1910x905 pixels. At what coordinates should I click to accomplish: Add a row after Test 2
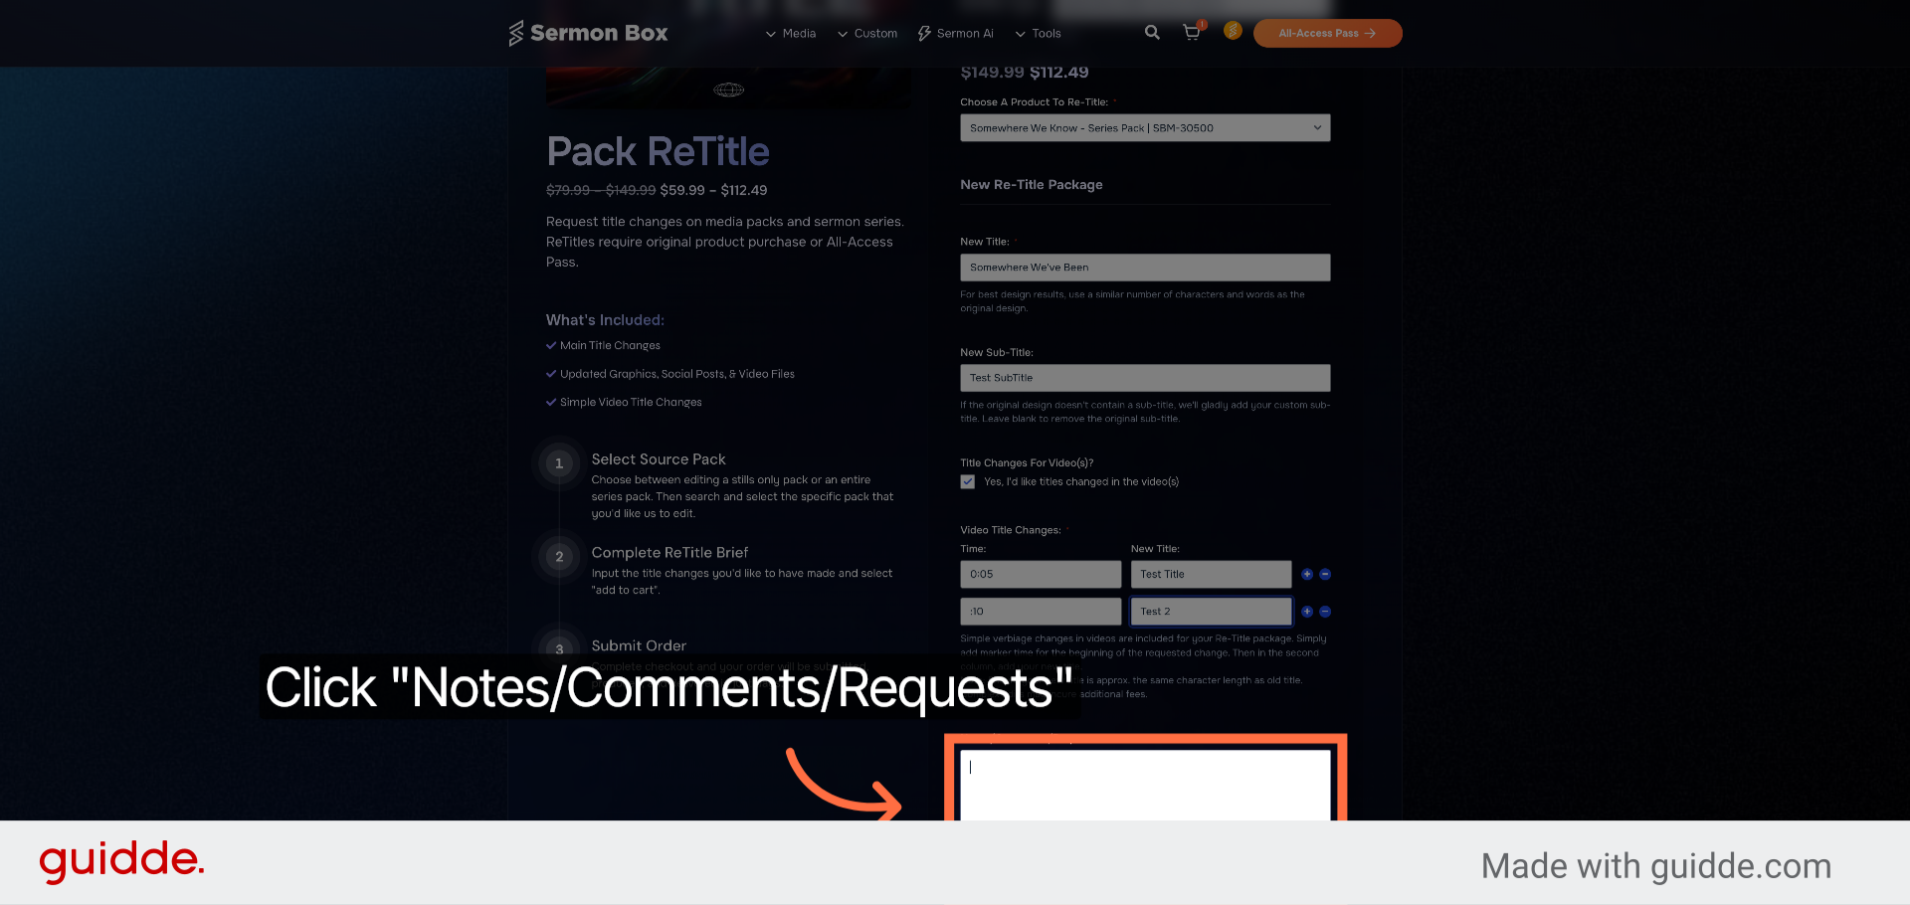(1307, 612)
